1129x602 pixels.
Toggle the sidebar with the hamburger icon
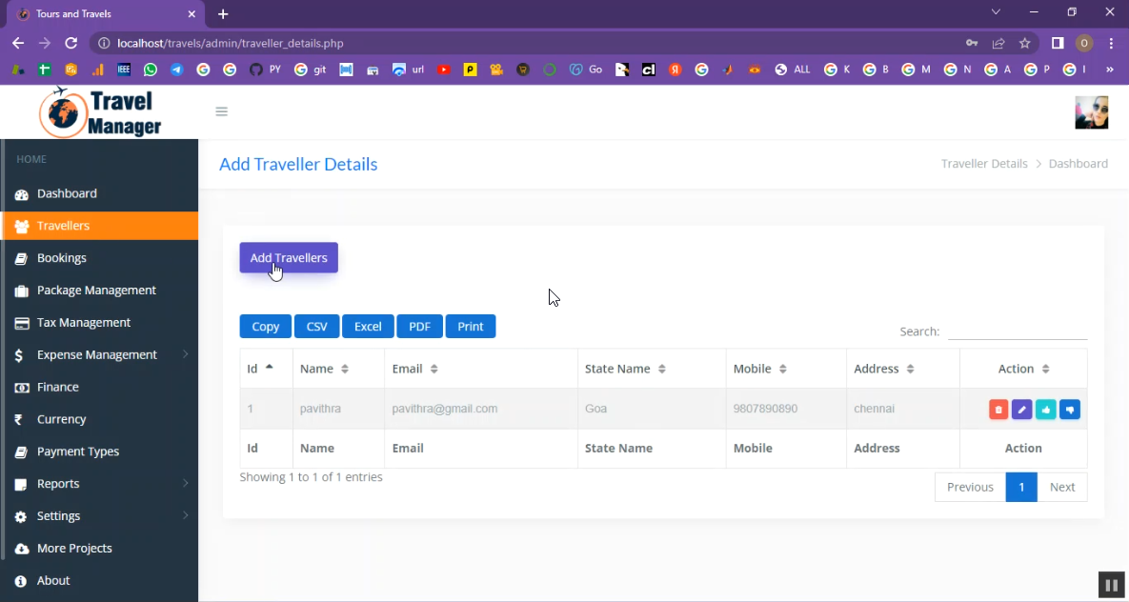[222, 111]
